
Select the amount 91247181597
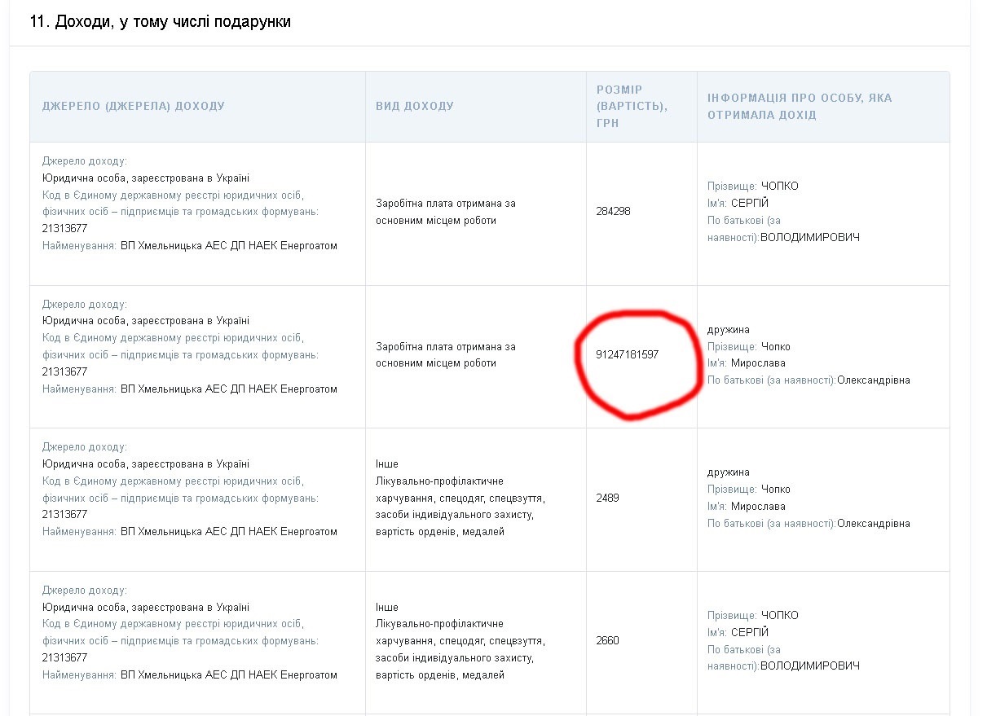(628, 355)
